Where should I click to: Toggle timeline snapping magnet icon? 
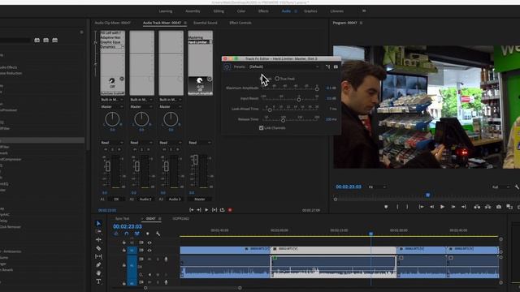tap(127, 234)
